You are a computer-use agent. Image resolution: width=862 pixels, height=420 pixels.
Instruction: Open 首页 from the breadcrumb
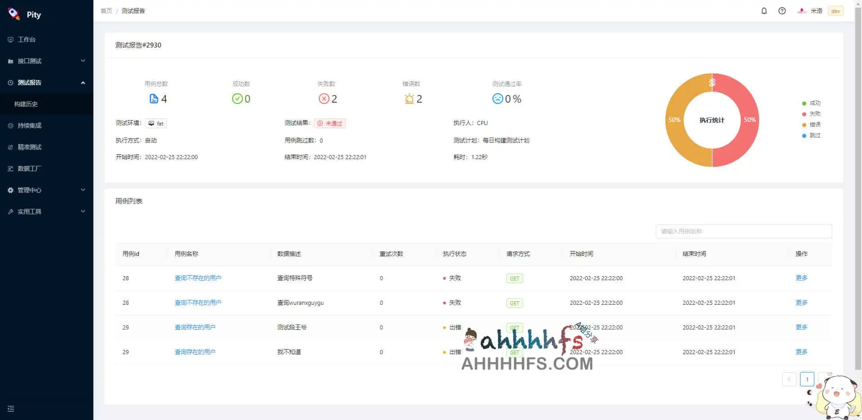[x=106, y=11]
